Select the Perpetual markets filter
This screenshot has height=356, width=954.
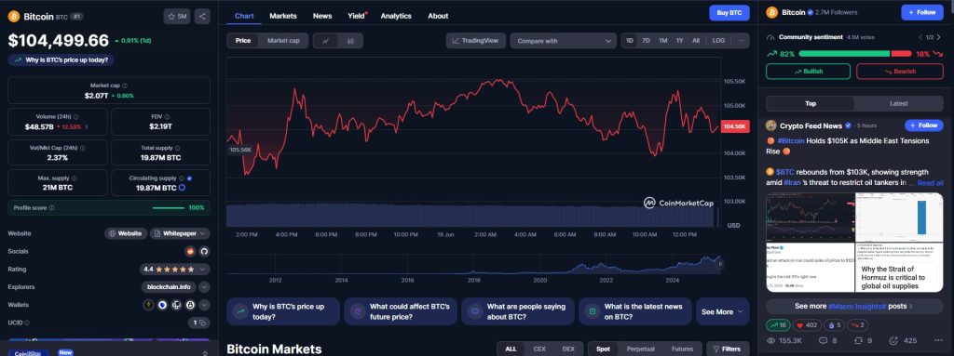coord(640,349)
